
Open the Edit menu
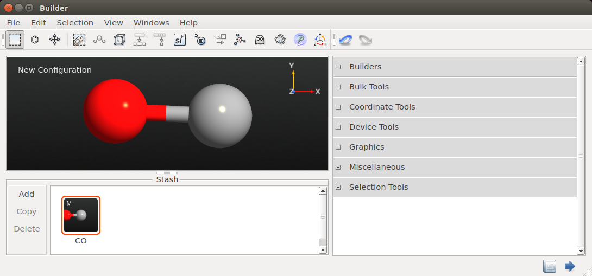pyautogui.click(x=39, y=23)
